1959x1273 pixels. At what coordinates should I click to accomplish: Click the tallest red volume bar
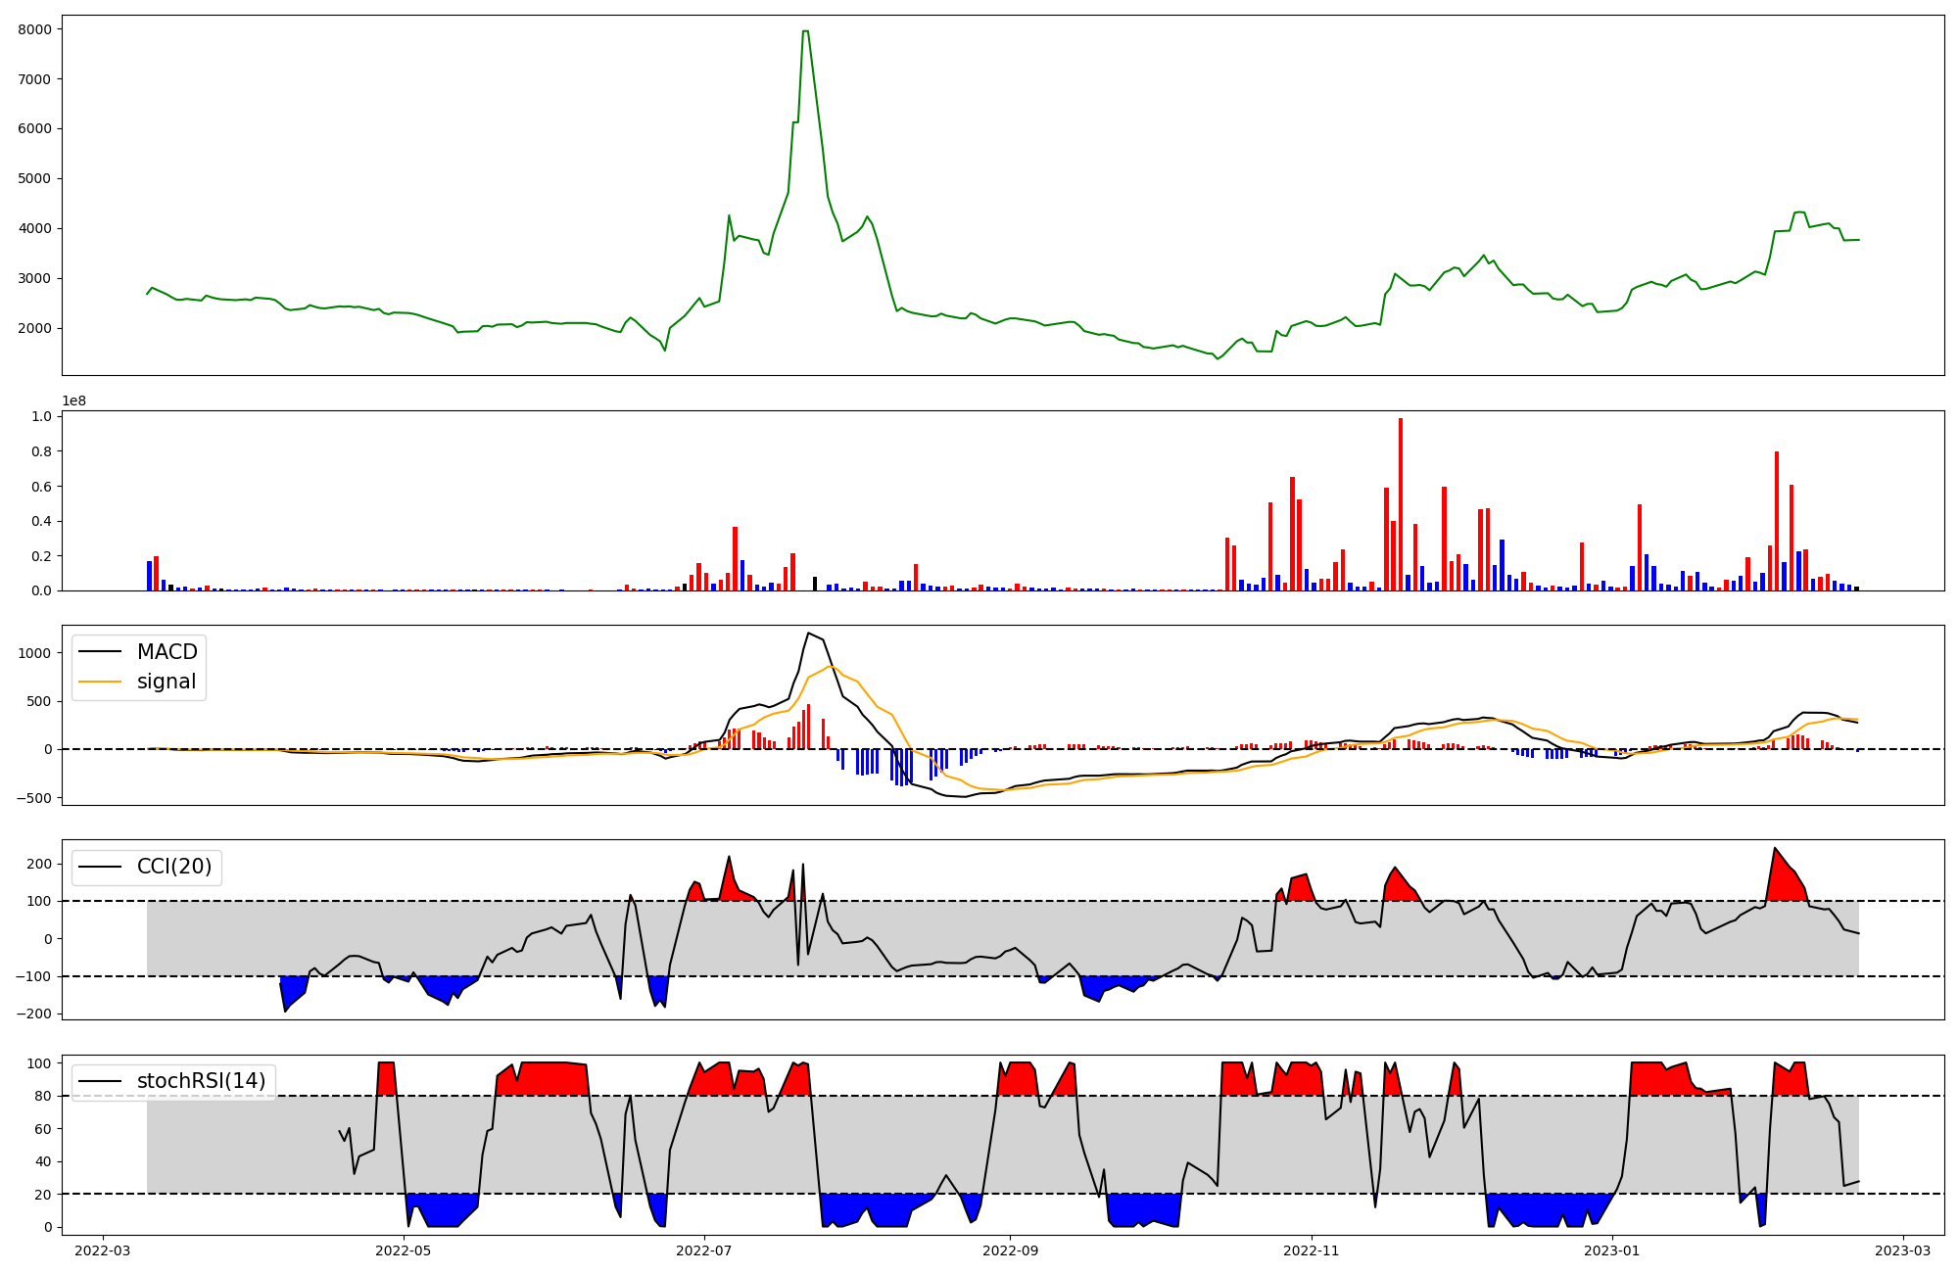click(1401, 504)
